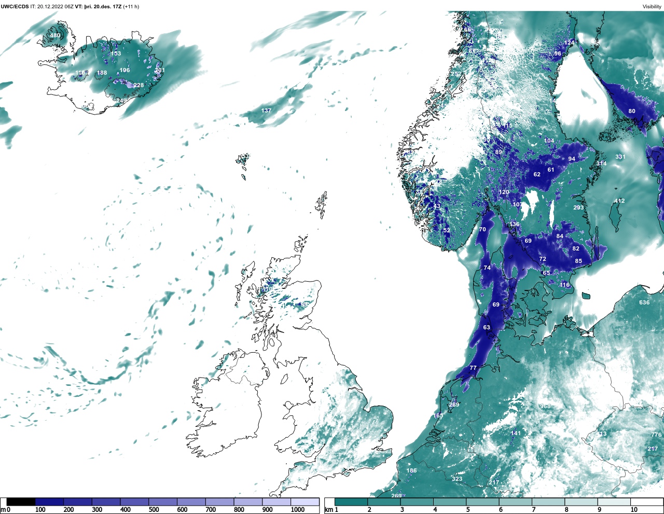Click the 82 value over southern Sweden
This screenshot has width=664, height=514.
[x=576, y=248]
